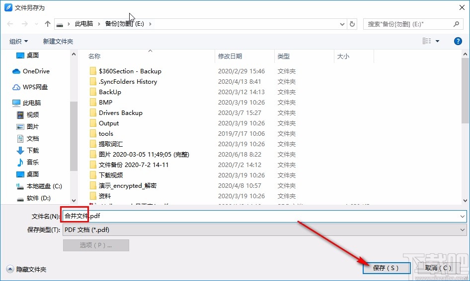Select the 文件备份 2020-7-2 14-11 folder
Image resolution: width=470 pixels, height=281 pixels.
129,165
